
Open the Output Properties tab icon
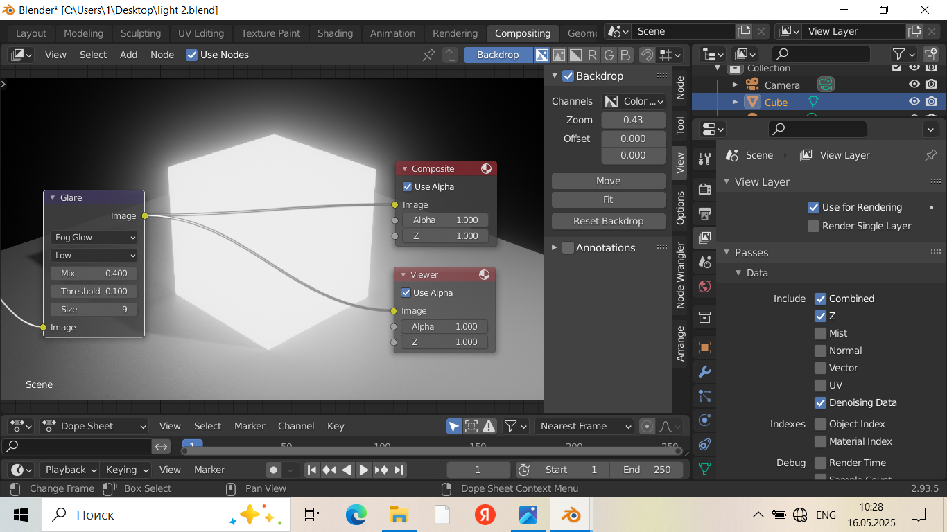coord(704,213)
